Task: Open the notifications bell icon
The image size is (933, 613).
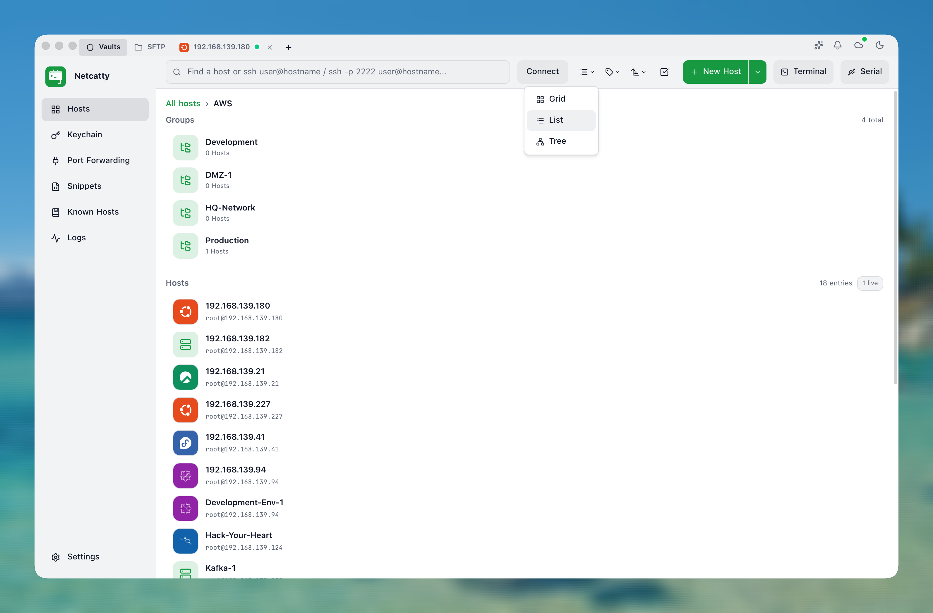Action: pos(837,45)
